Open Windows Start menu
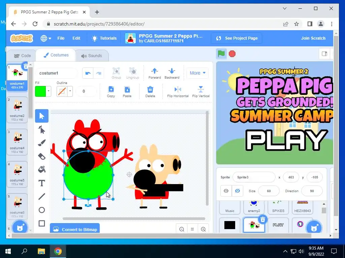Screen dimensions: 345x258 click(8, 251)
